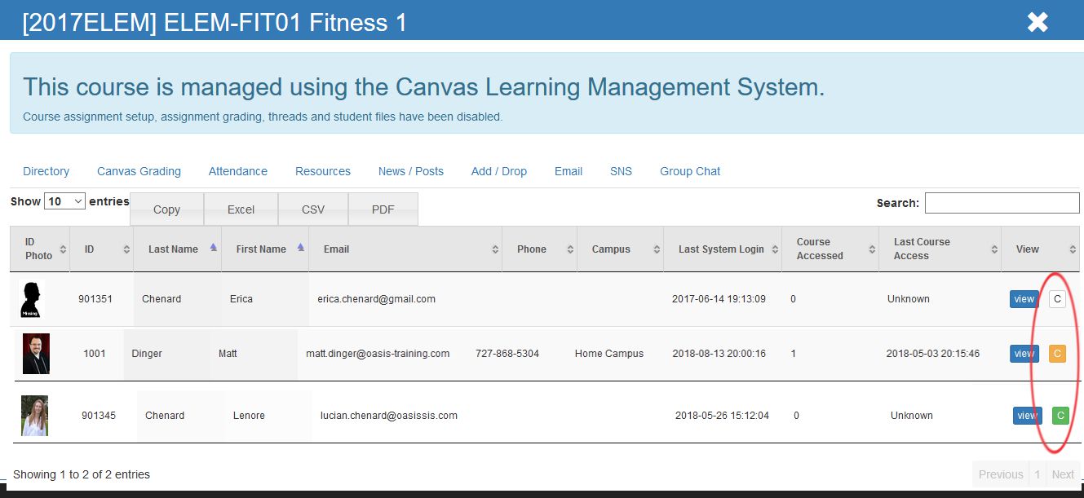The height and width of the screenshot is (498, 1084).
Task: Go to the Resources tab
Action: click(x=323, y=171)
